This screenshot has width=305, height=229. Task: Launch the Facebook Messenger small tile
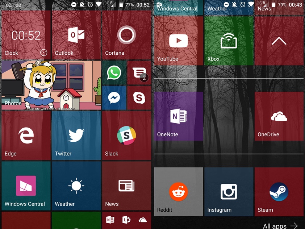(114, 98)
